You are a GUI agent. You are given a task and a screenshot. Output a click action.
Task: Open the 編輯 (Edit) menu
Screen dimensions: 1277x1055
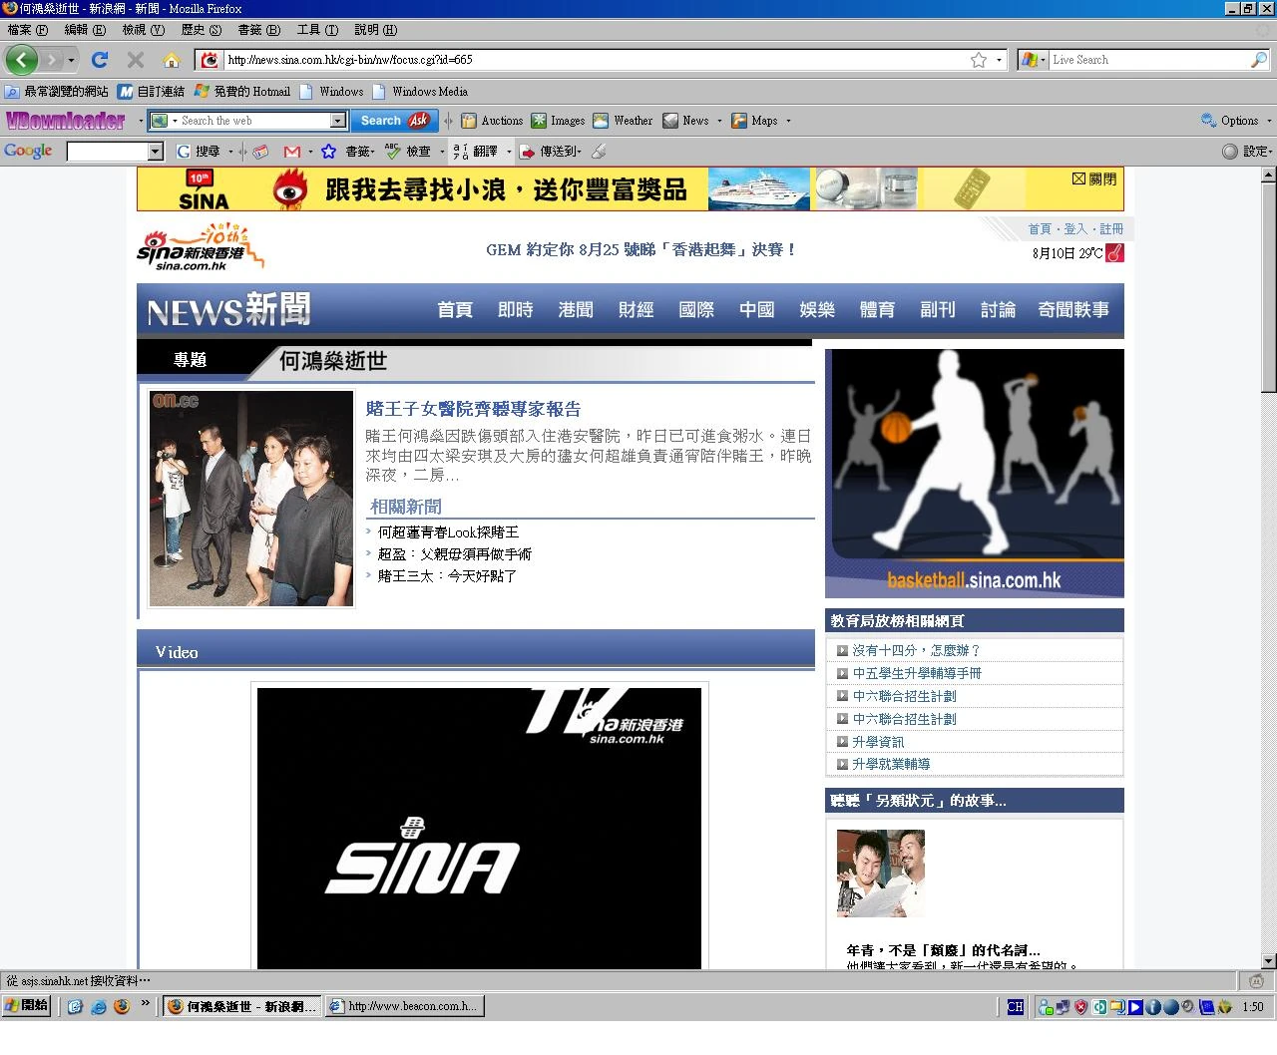(x=85, y=30)
